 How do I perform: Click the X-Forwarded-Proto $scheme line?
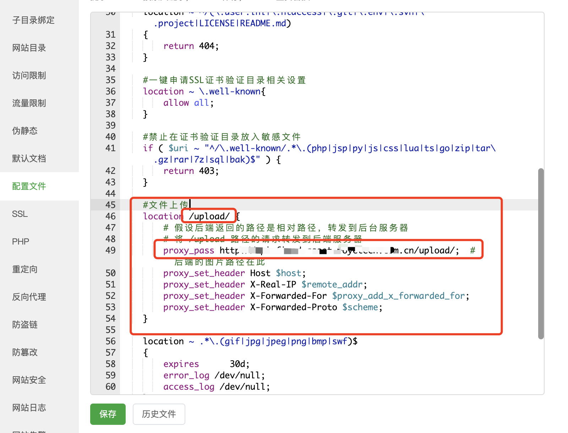click(273, 307)
